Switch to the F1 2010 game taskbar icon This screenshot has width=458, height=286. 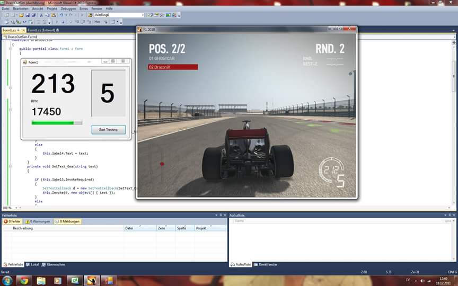click(x=92, y=281)
